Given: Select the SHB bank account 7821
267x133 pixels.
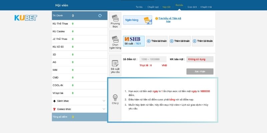Looking at the screenshot, I should 134,41.
